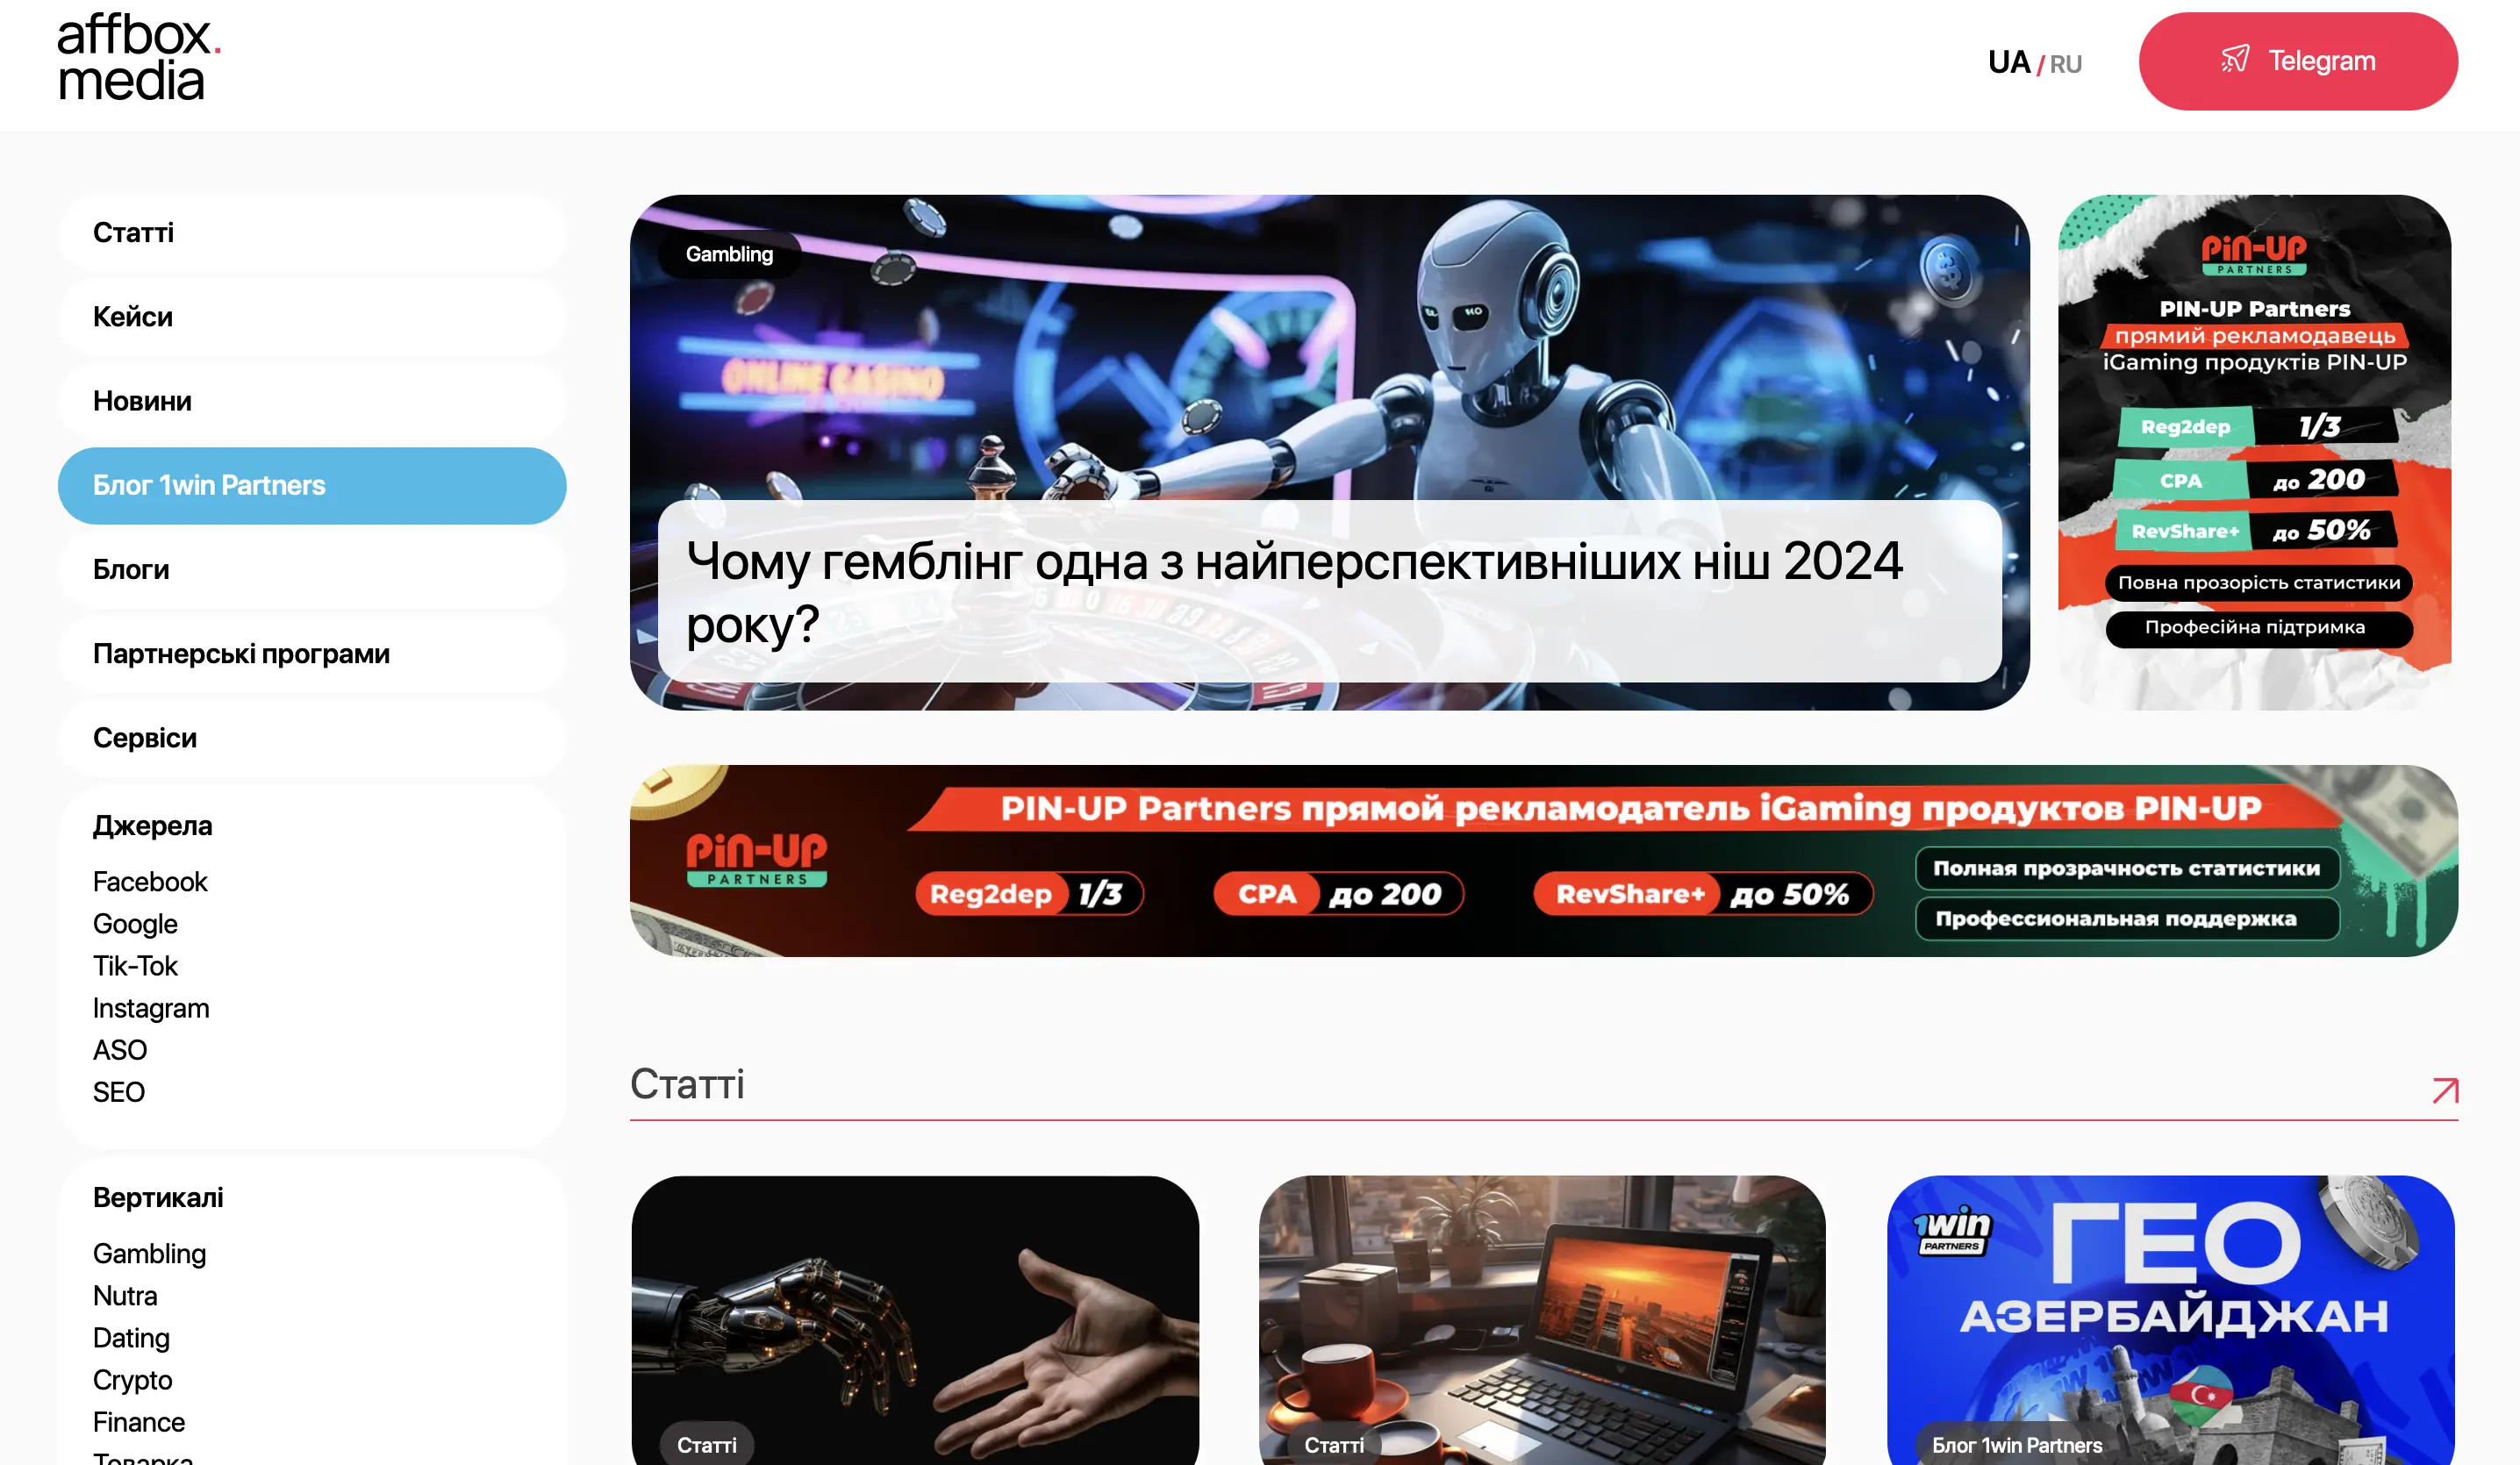Switch site language to RU
The image size is (2520, 1465).
(2066, 61)
